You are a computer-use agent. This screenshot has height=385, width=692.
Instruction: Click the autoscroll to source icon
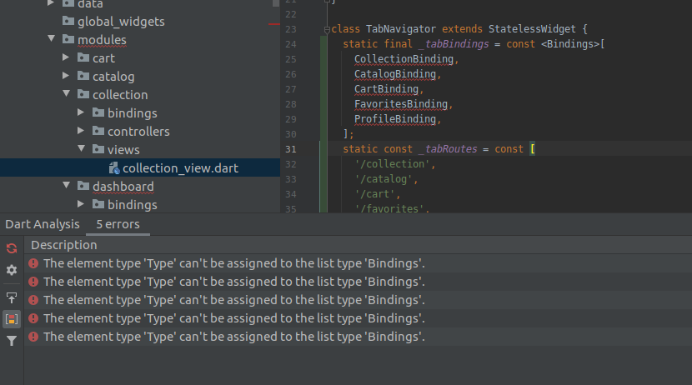12,298
